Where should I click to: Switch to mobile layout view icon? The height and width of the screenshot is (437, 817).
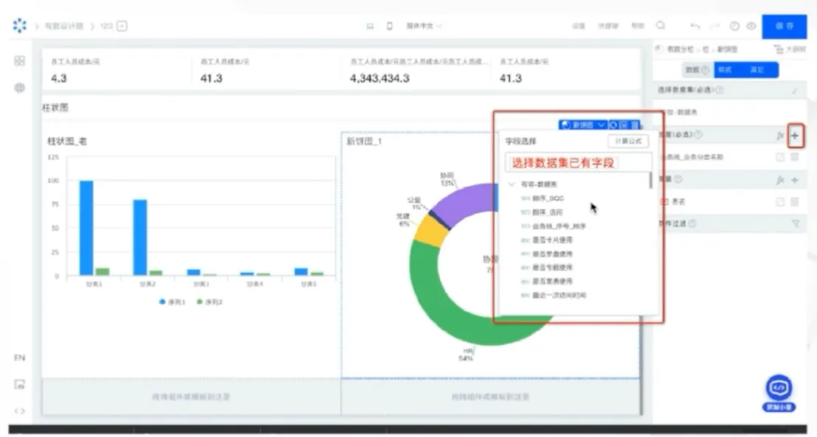click(x=389, y=26)
